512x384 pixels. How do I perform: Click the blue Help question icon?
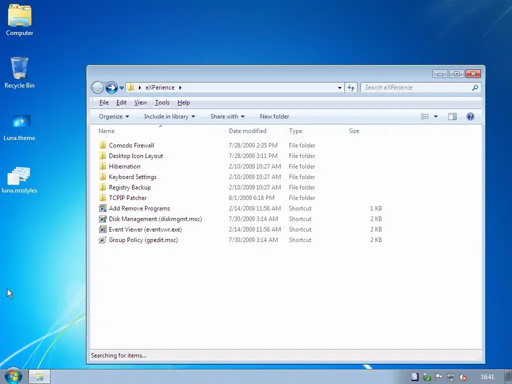point(470,116)
